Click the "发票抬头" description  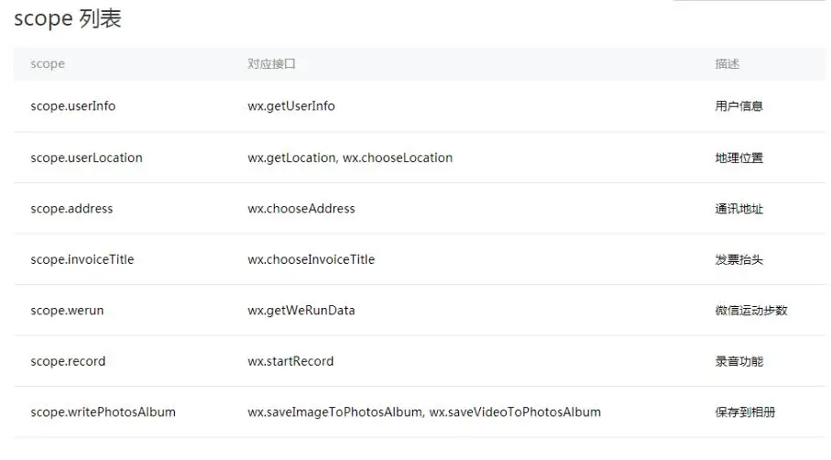[738, 259]
